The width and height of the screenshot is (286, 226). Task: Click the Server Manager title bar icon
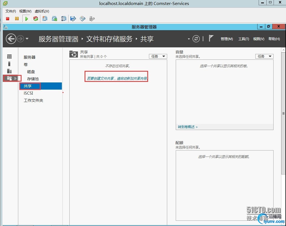pyautogui.click(x=6, y=27)
